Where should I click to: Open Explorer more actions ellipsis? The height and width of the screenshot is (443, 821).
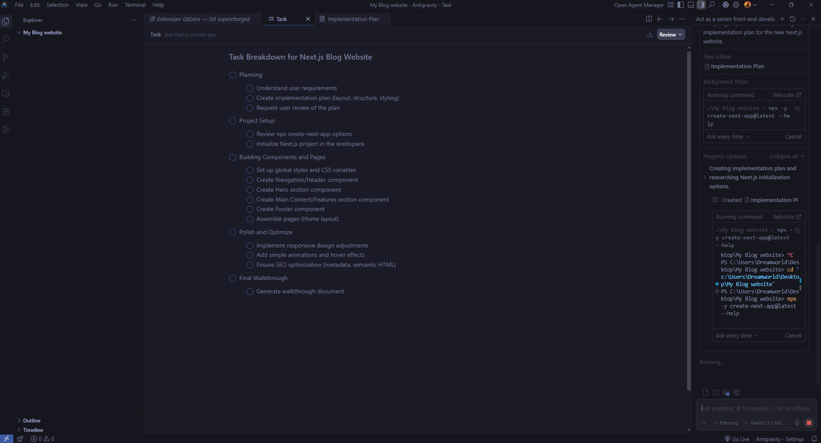coord(133,20)
